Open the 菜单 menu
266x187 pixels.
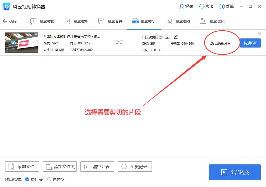[227, 6]
